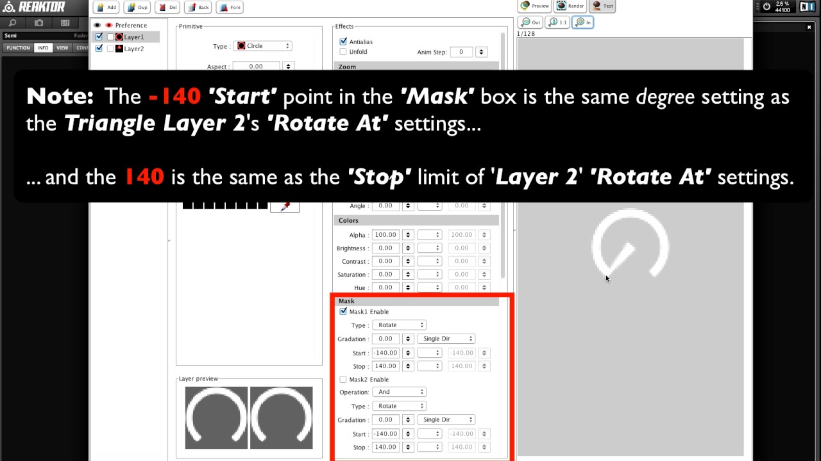Click Alpha value field
Viewport: 821px width, 461px height.
pos(385,235)
